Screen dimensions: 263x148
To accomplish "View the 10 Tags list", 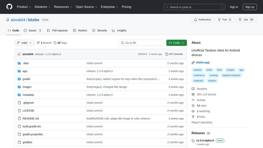I will pos(60,43).
